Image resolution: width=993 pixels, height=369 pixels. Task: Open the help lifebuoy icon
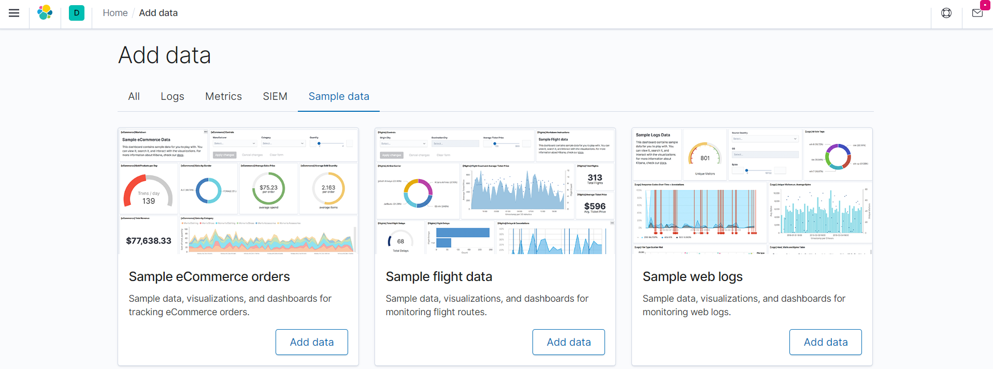pos(946,13)
